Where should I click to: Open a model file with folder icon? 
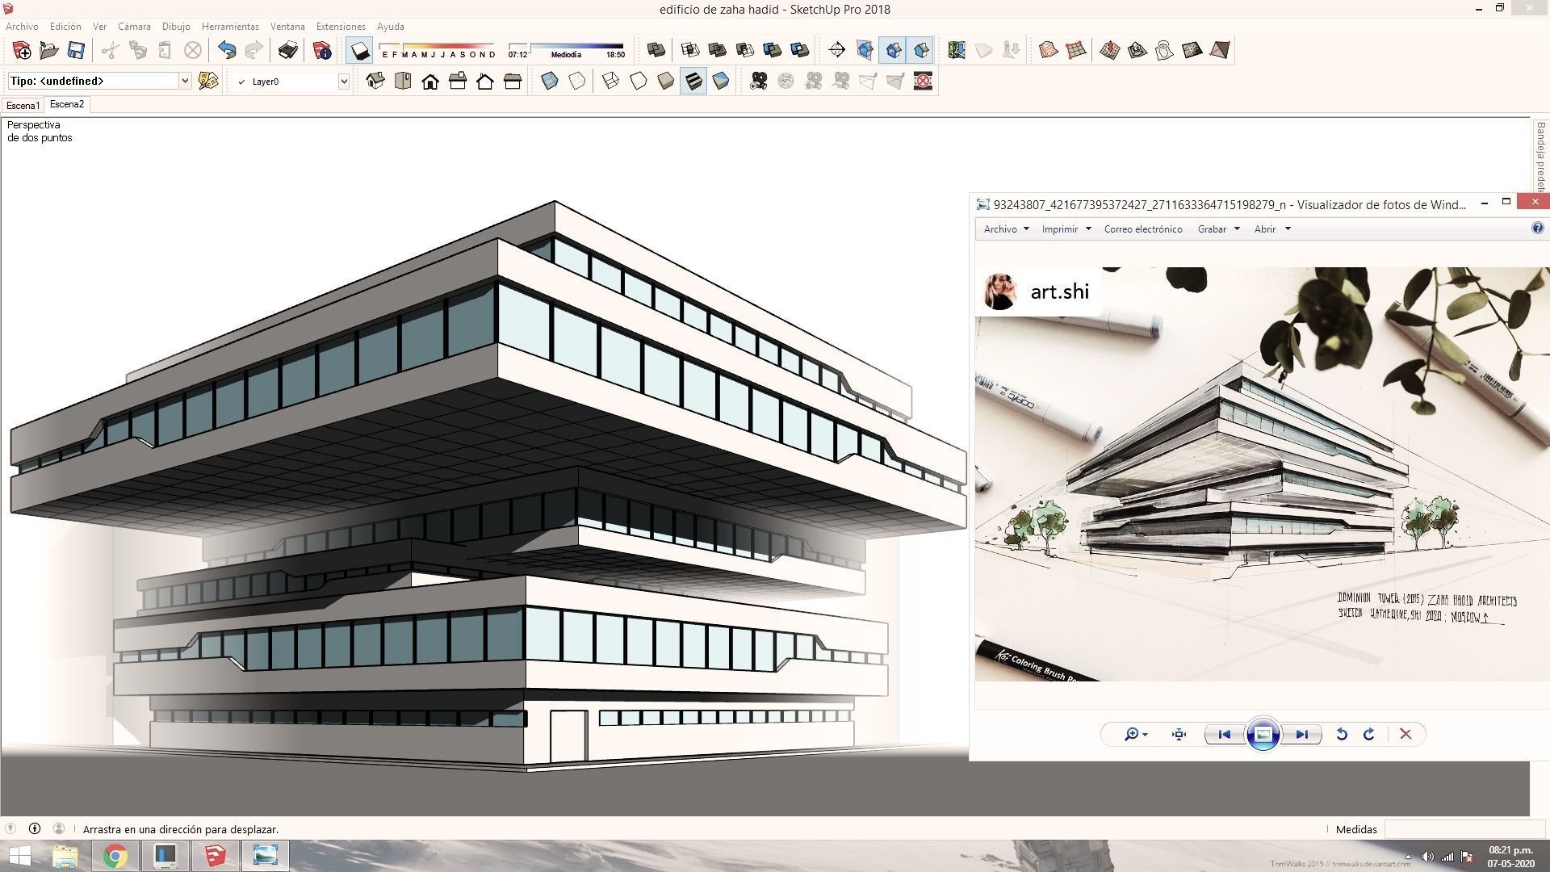(49, 50)
